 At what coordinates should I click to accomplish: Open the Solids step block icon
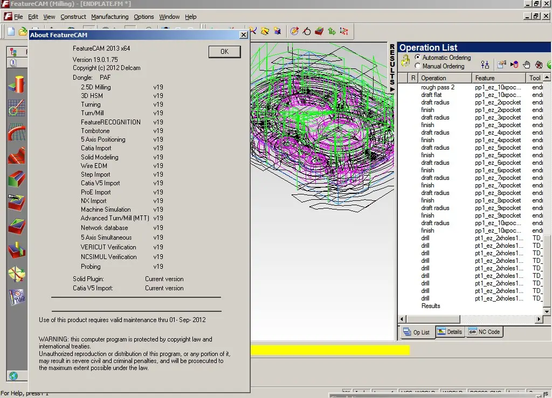(17, 179)
